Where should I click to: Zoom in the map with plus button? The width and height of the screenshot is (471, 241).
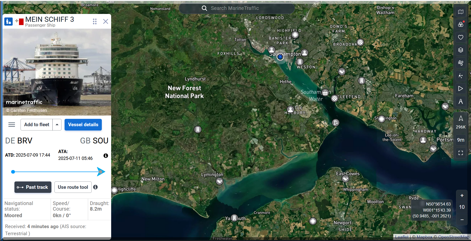(462, 195)
